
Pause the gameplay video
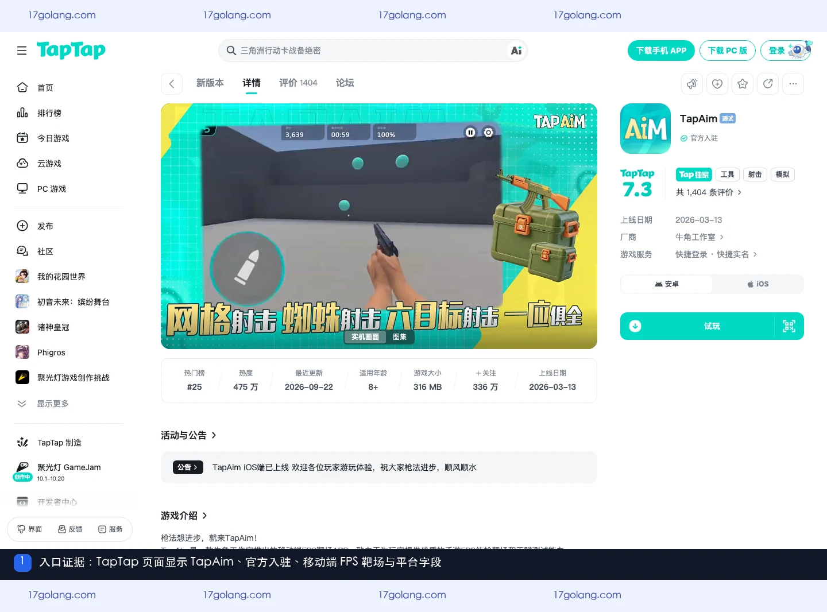470,133
